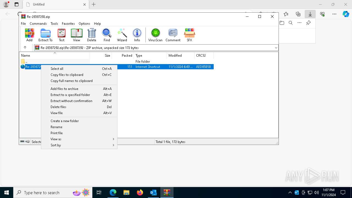Screen dimensions: 352x198
Task: Open the Commands menu
Action: click(38, 24)
